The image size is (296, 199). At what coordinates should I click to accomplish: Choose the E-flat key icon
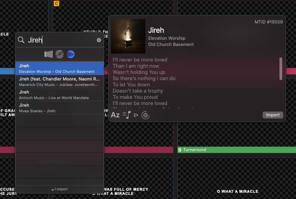click(136, 115)
